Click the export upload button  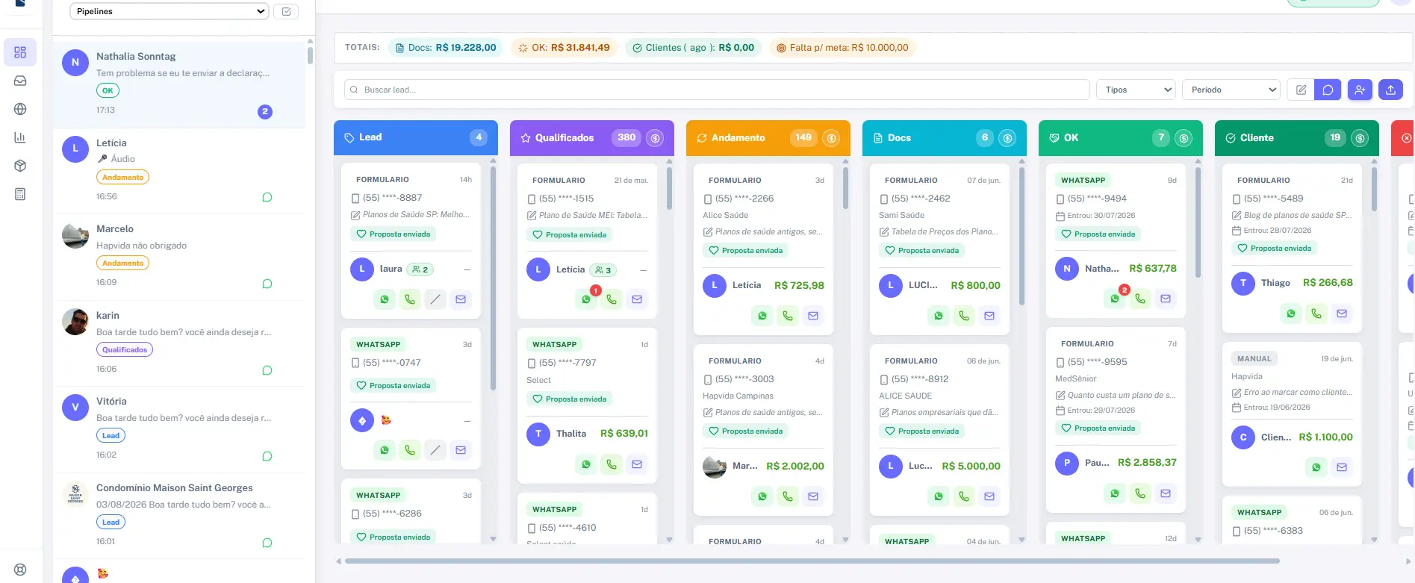[1390, 90]
